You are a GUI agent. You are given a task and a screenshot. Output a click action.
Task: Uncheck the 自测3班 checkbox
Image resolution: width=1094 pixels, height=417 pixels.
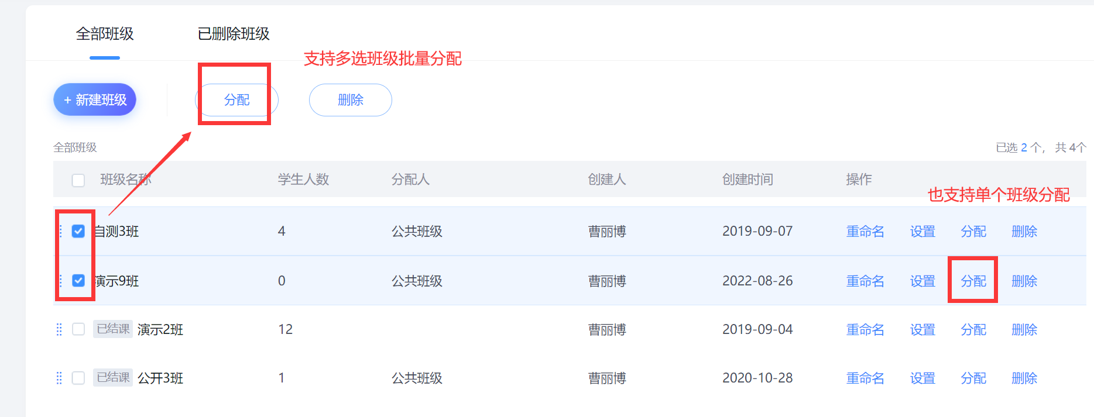pos(78,232)
